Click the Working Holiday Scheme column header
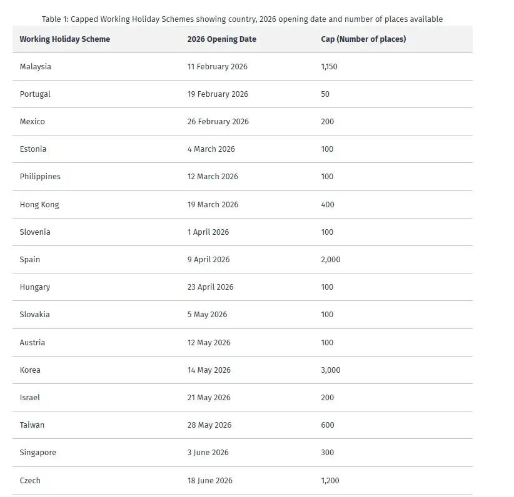 tap(64, 39)
